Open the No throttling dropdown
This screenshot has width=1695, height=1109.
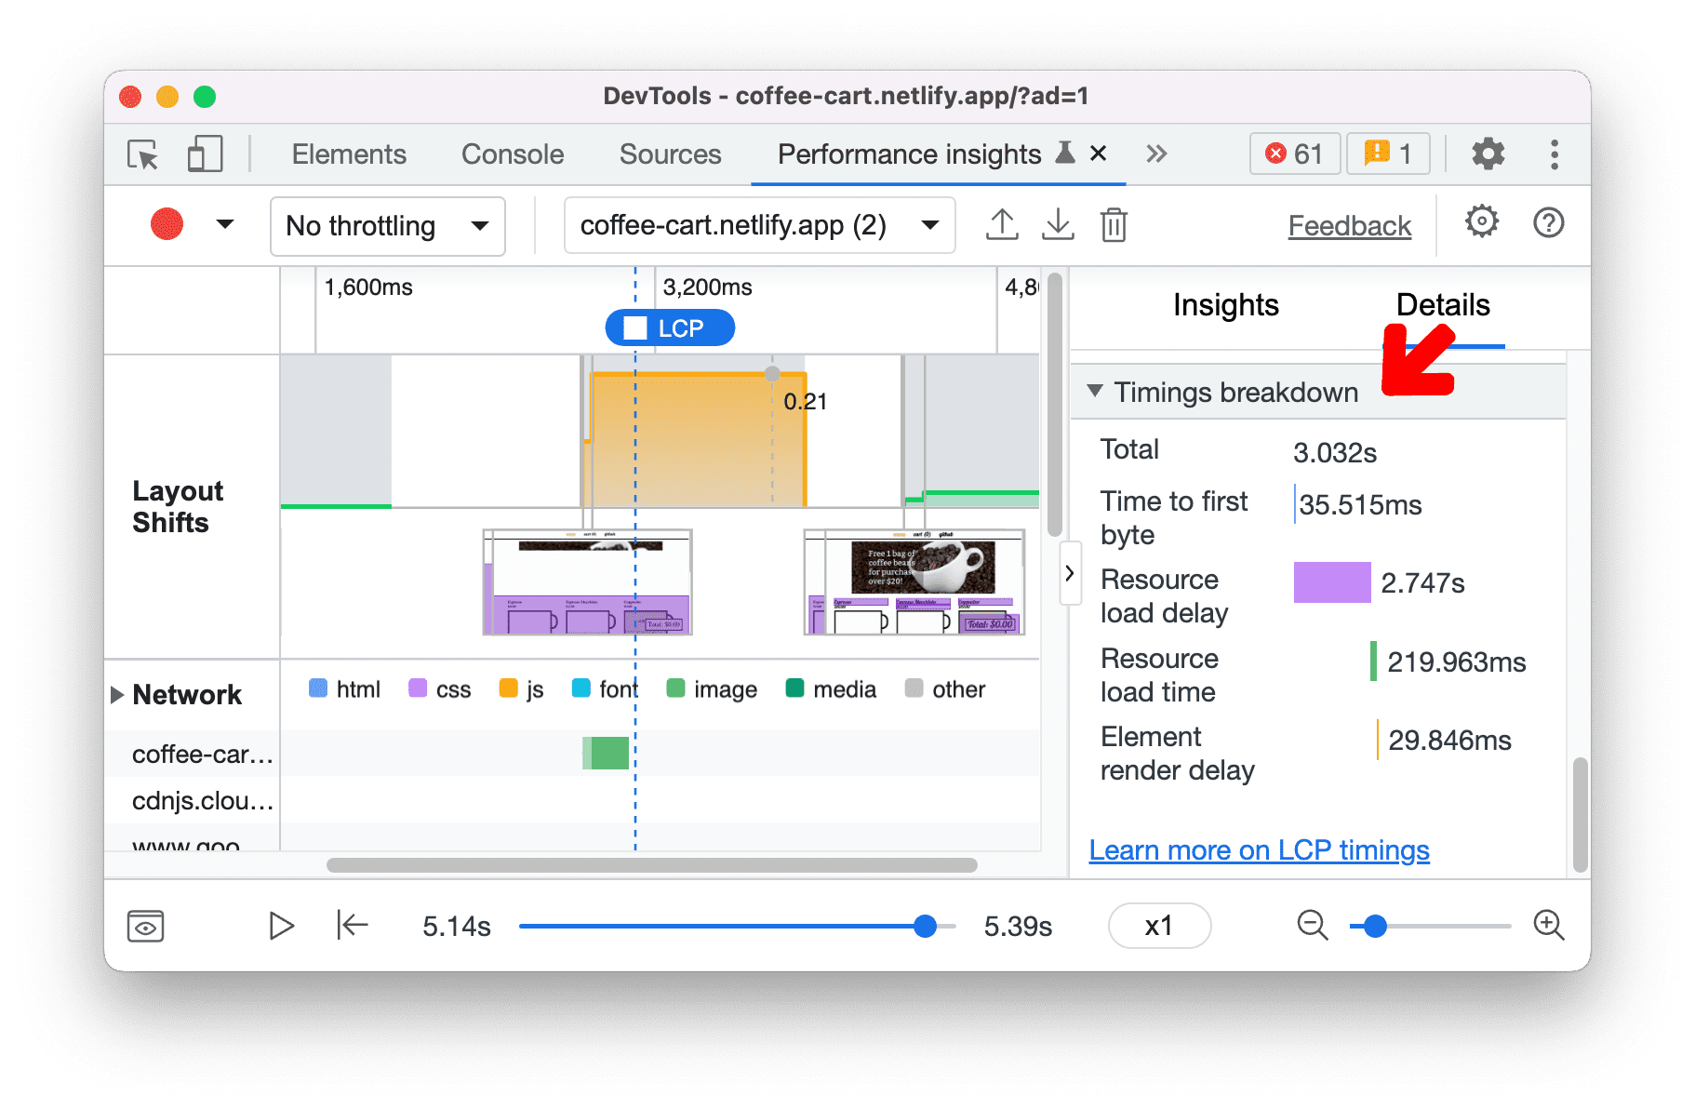(387, 225)
